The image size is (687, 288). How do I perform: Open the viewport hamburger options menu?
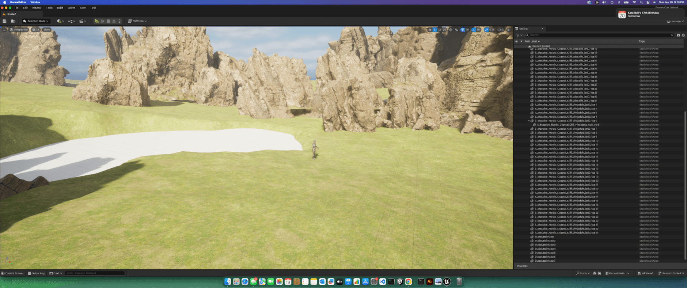click(4, 30)
